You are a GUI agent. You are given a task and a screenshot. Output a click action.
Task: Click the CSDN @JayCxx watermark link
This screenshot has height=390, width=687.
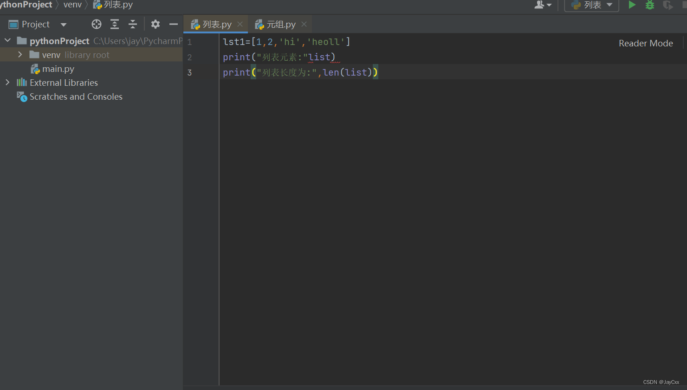click(x=661, y=382)
